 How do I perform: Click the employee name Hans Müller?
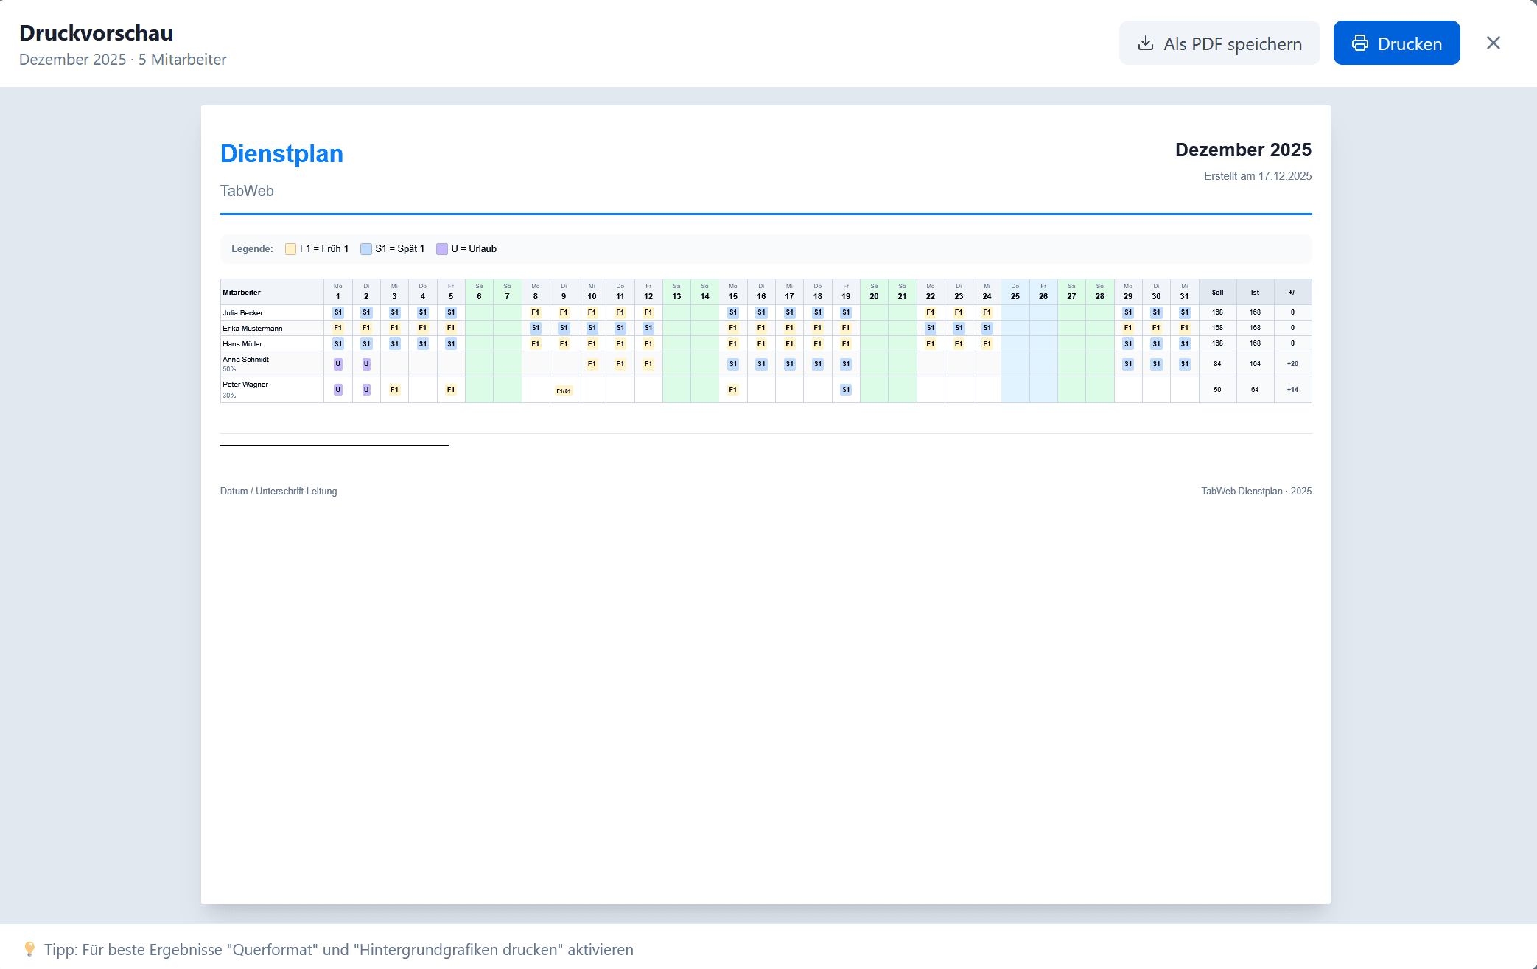click(243, 343)
